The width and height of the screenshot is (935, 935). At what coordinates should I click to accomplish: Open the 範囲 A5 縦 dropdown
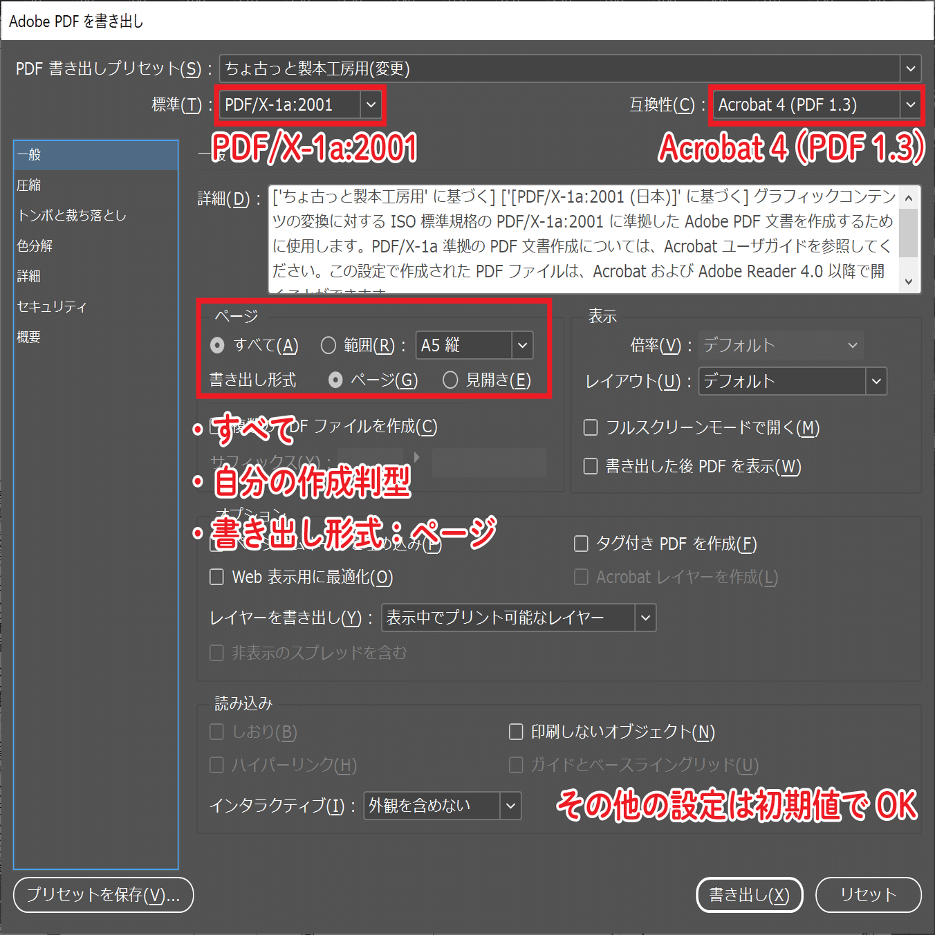474,345
